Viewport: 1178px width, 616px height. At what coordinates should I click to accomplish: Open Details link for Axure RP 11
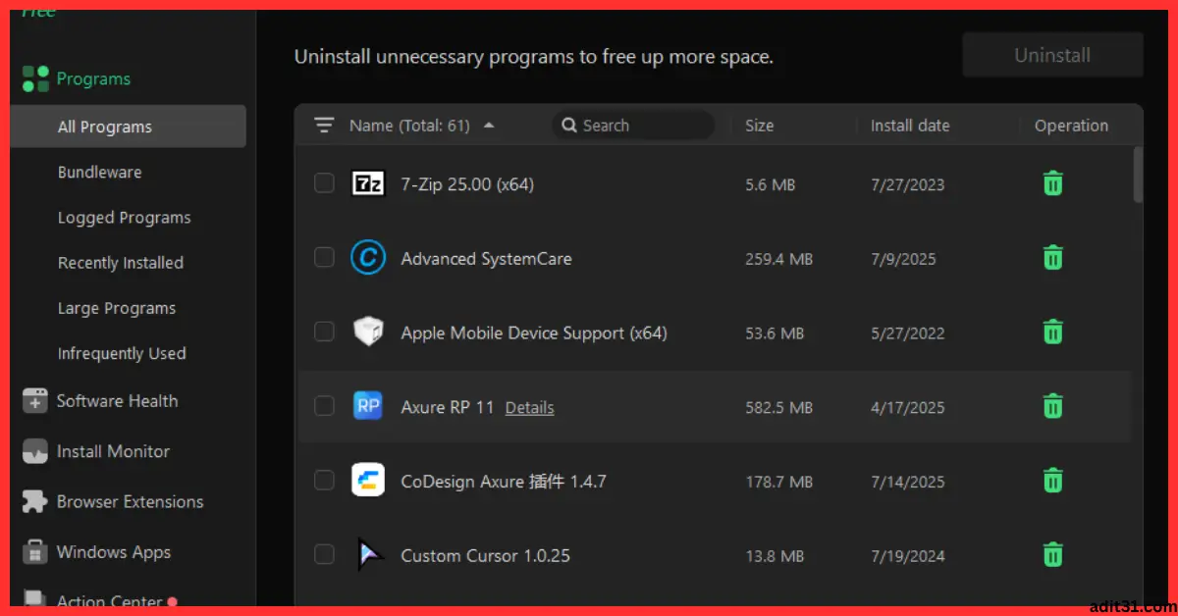coord(529,407)
